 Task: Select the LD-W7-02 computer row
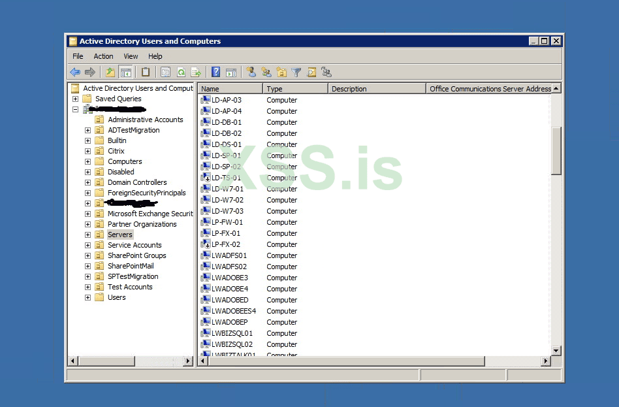[227, 200]
